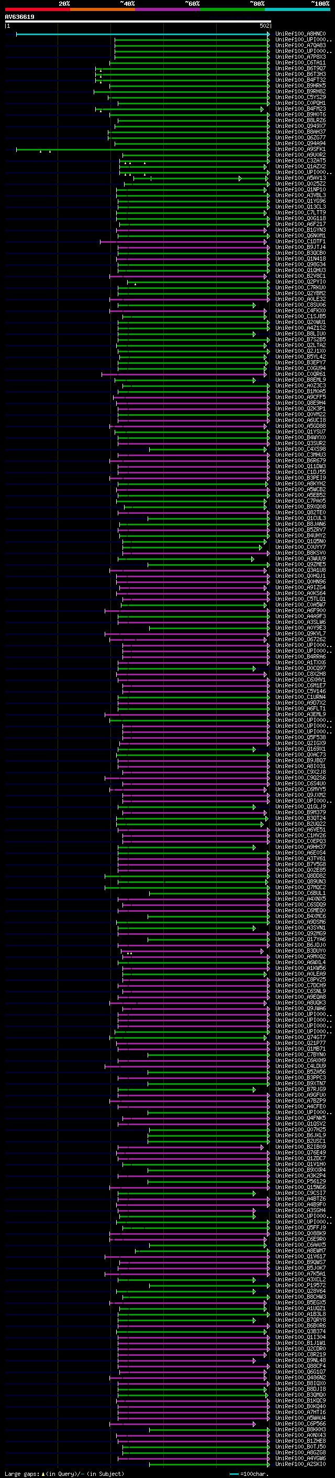Open hit UniRef100_B8IQX0
335x1478 pixels.
point(300,1383)
